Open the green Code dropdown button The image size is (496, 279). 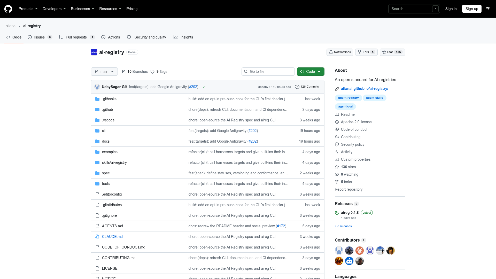(311, 72)
